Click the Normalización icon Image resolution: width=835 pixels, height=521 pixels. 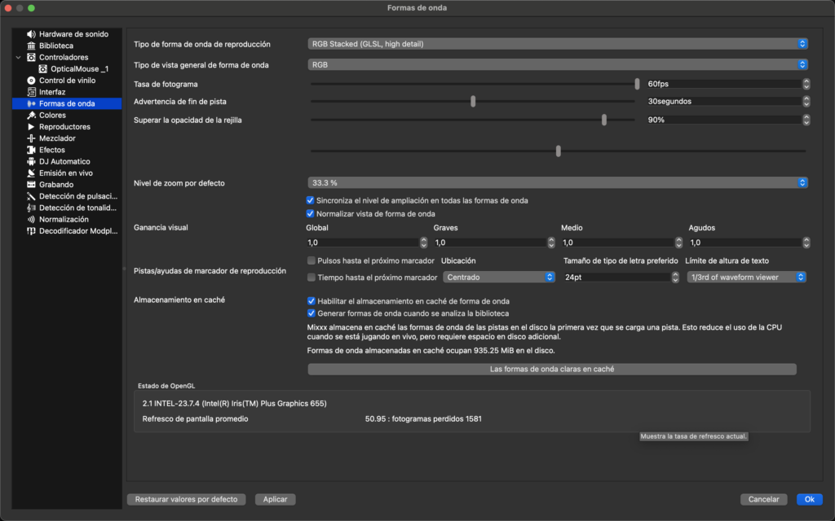[x=31, y=220]
